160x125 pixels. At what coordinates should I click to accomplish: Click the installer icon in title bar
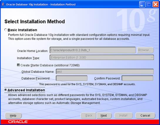click(x=3, y=4)
